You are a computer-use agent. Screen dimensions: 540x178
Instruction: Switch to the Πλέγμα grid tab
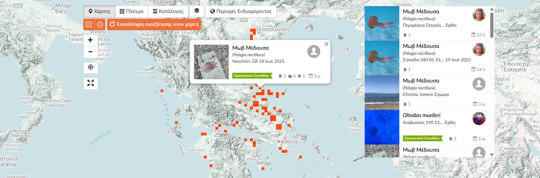132,11
